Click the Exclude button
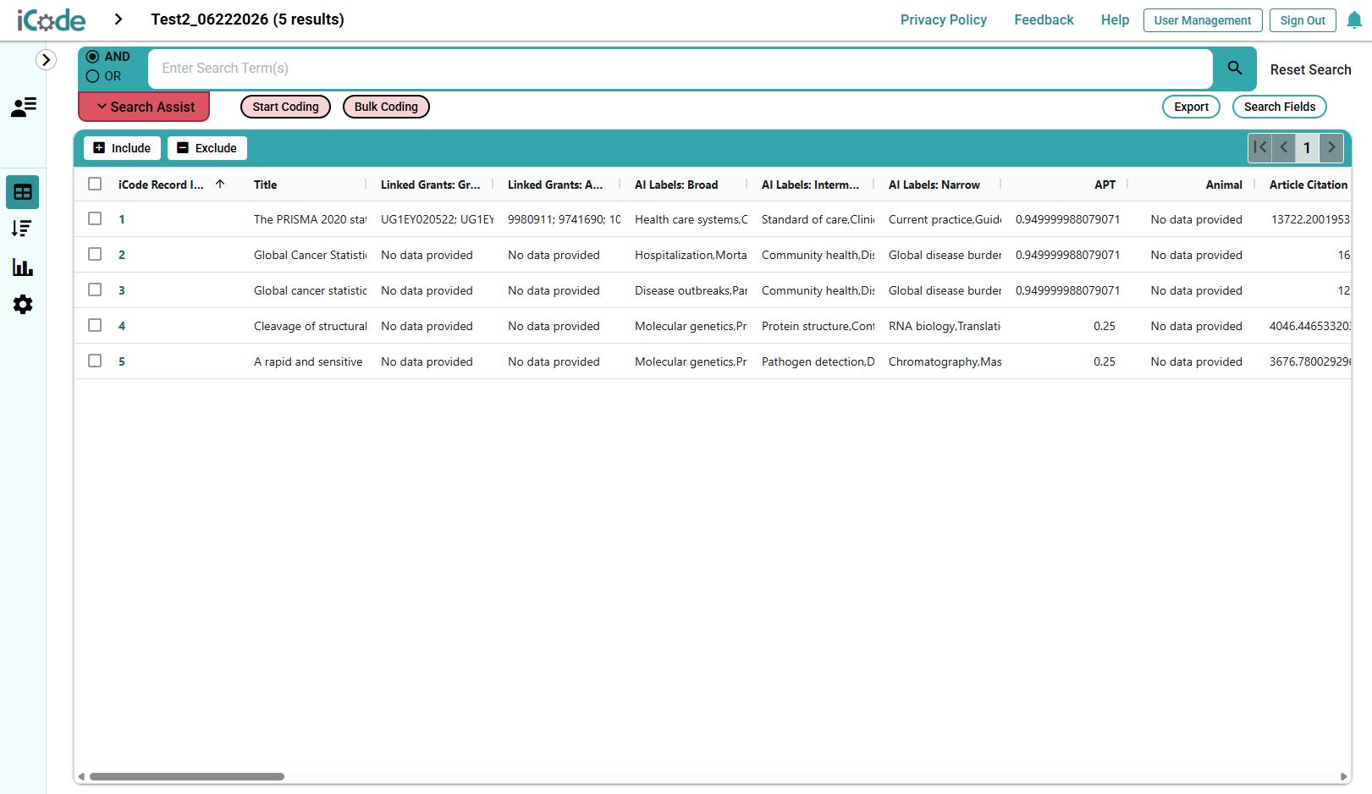This screenshot has width=1372, height=794. (207, 148)
